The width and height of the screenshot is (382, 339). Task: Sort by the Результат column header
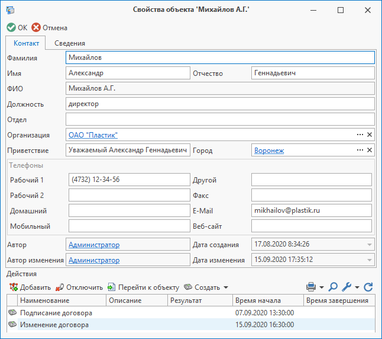click(x=200, y=300)
